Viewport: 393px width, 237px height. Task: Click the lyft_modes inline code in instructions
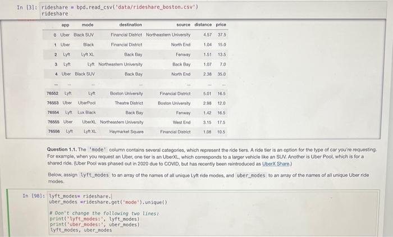coord(94,175)
